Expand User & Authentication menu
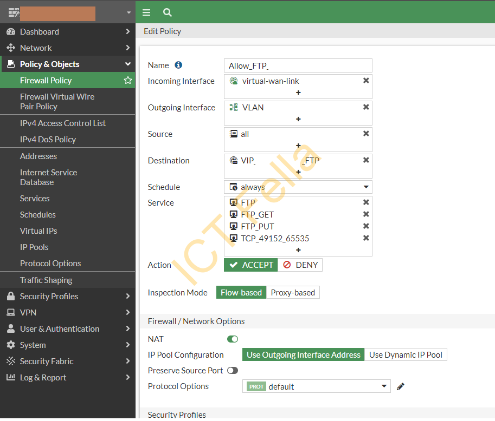This screenshot has height=421, width=495. tap(128, 328)
